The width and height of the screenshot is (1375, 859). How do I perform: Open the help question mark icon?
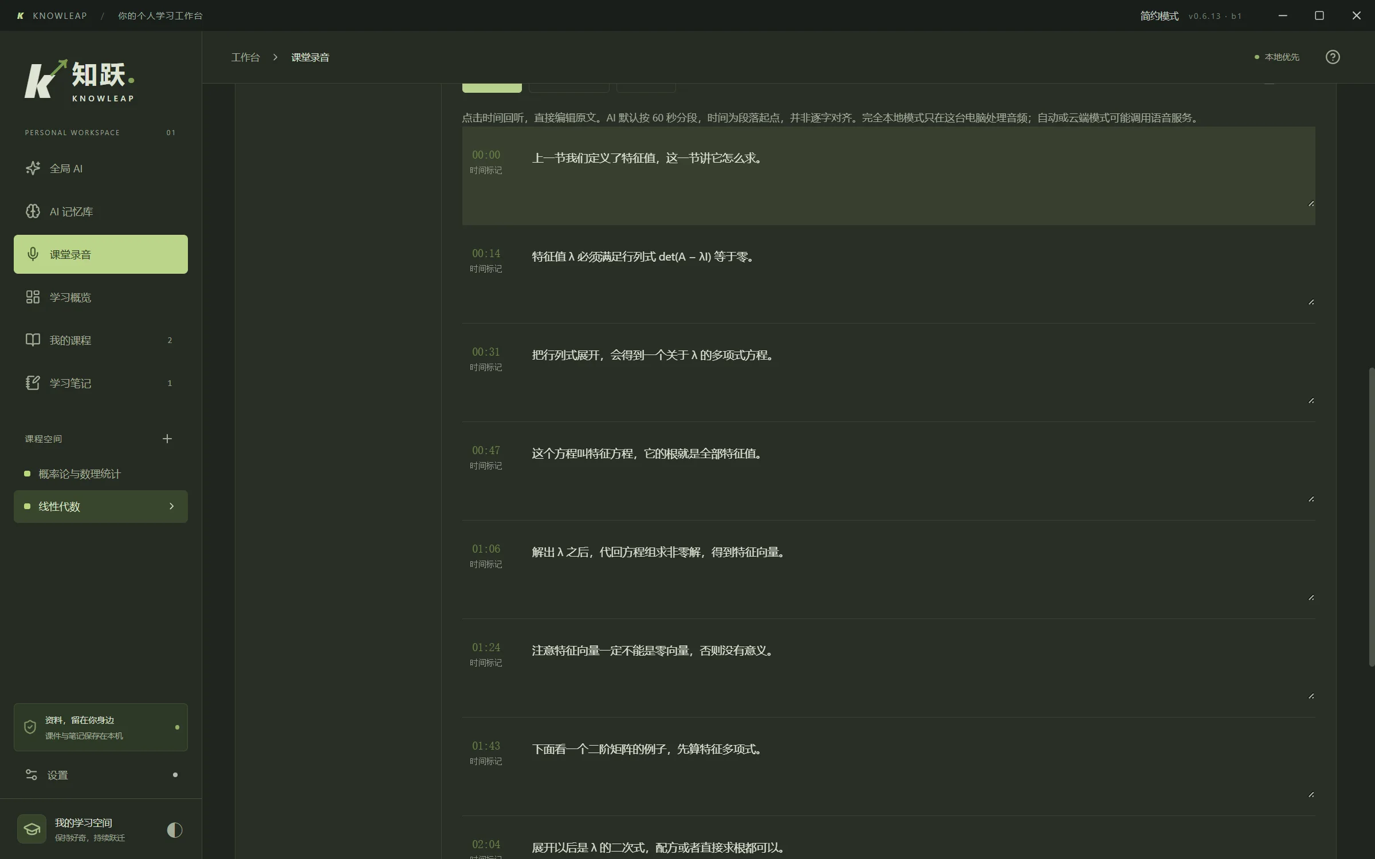point(1333,57)
